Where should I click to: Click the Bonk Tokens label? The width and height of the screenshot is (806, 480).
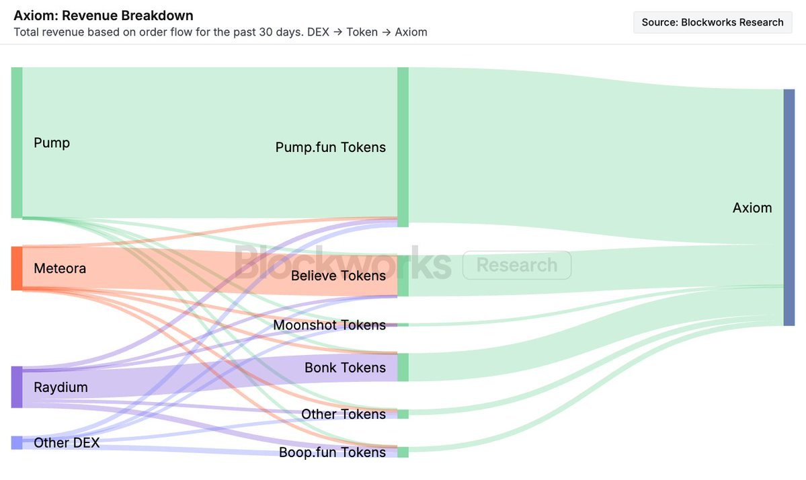pos(345,368)
